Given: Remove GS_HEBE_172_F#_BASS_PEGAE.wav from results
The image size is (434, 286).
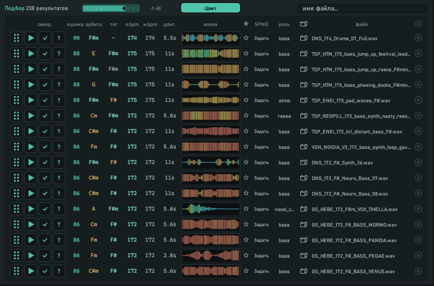Looking at the screenshot, I should (418, 255).
